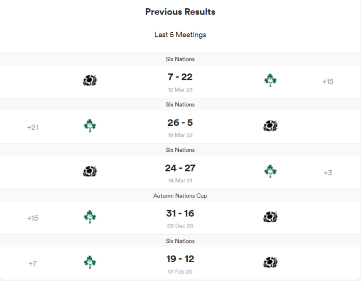Select the Autumn Nations Cup competition header
Screen dimensions: 361x281
point(180,196)
